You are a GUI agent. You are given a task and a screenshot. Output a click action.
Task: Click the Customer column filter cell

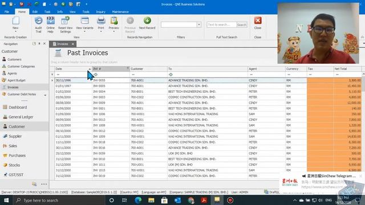point(148,75)
